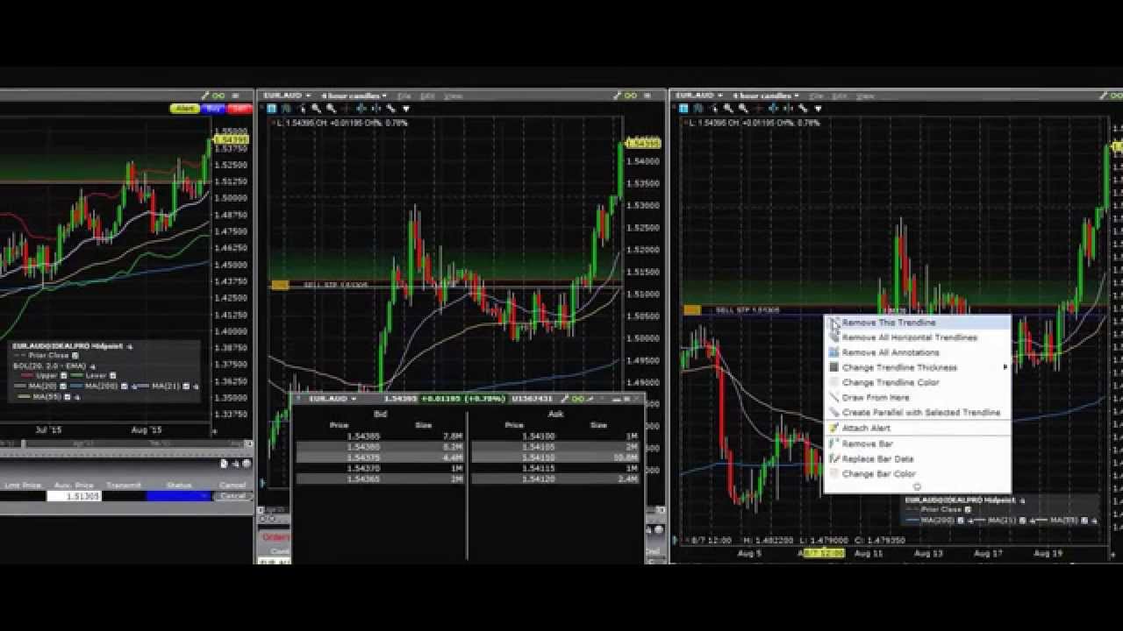
Task: Click orange SELL STP order tag on middle chart
Action: coord(280,285)
